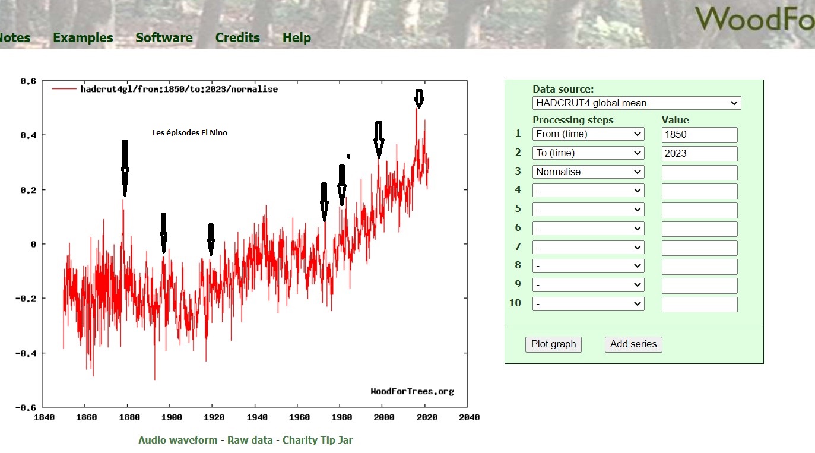Open the From (time) step dropdown
The image size is (815, 453).
(x=588, y=134)
